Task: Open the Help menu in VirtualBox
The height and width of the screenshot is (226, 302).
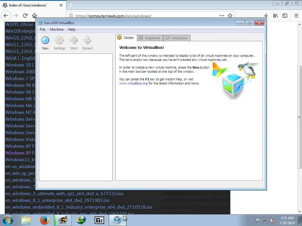Action: click(x=72, y=29)
